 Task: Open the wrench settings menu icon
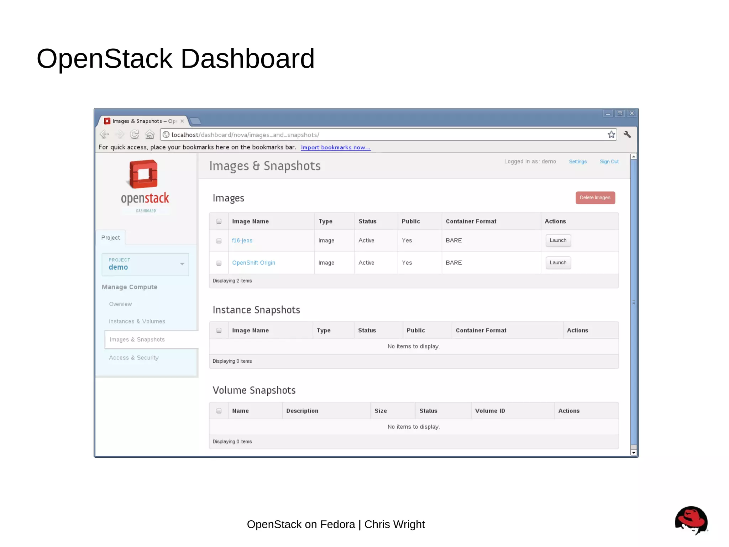click(x=627, y=135)
